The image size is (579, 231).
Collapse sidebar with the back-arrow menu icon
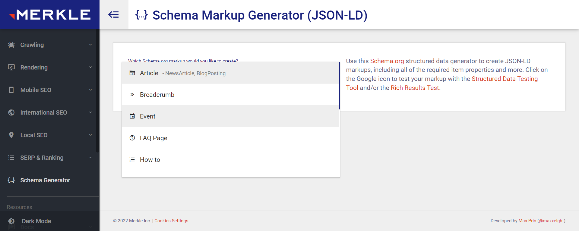[114, 14]
